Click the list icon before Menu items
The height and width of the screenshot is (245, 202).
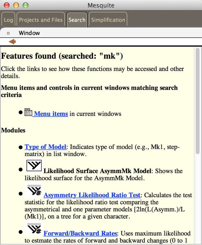[28, 113]
